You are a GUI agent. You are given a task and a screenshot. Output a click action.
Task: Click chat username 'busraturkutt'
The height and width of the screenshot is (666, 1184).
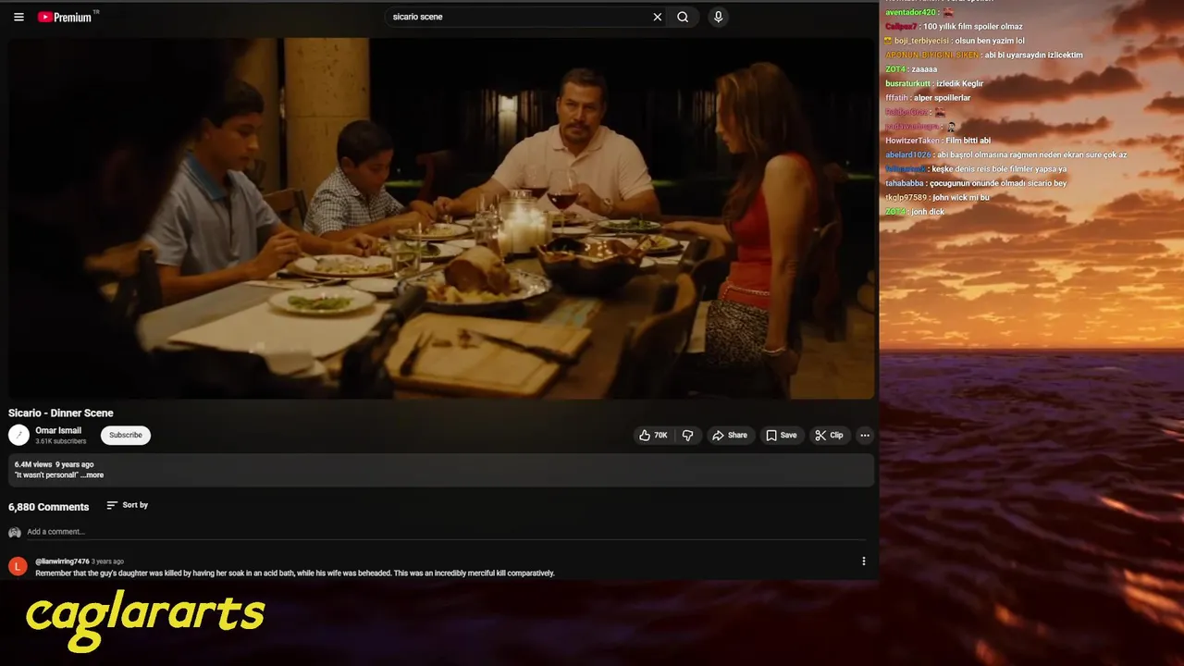pos(908,83)
